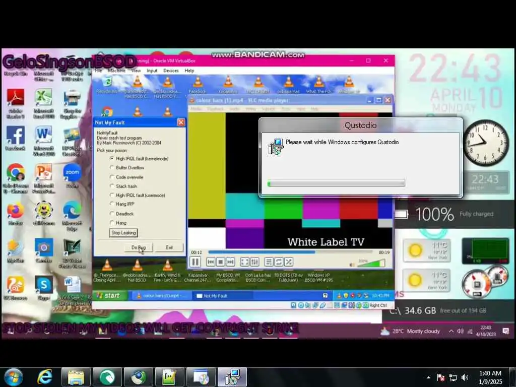Screen dimensions: 516x387
Task: Adjust the VLC volume slider
Action: click(x=371, y=263)
